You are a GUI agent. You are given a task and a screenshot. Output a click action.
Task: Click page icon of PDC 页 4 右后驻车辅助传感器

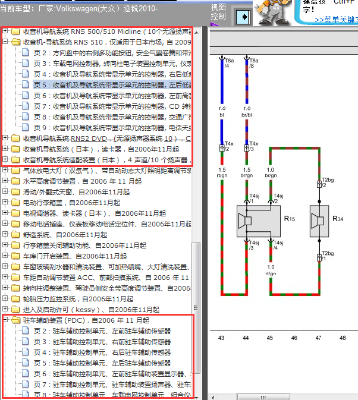pos(25,352)
